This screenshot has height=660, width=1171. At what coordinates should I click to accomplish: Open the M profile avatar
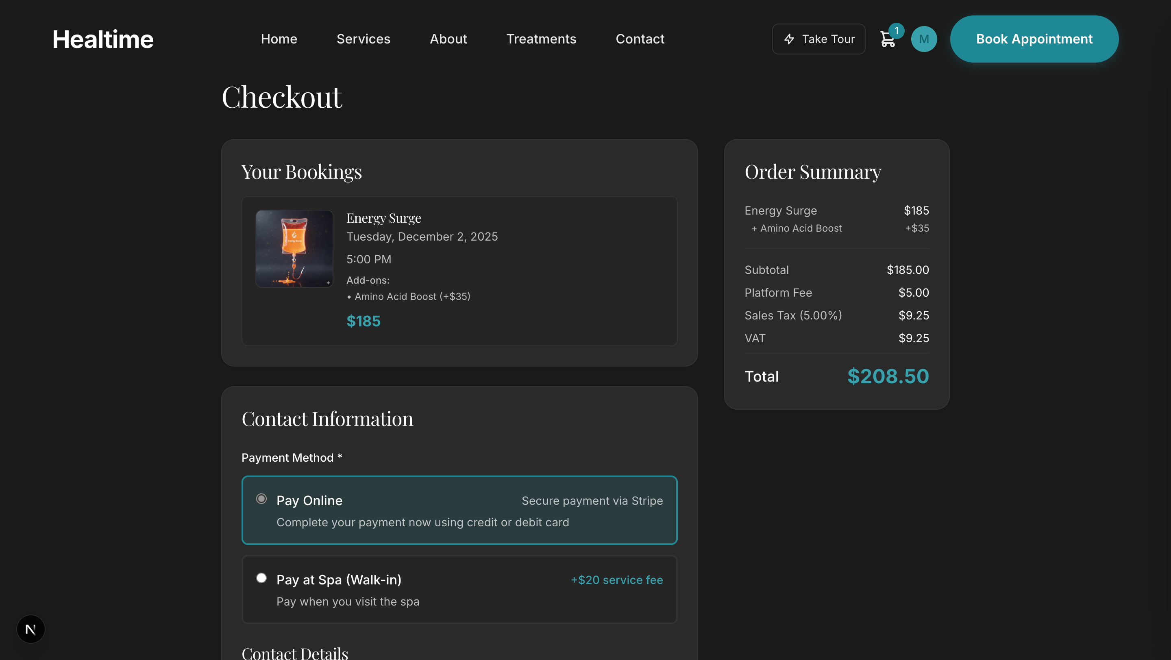924,39
